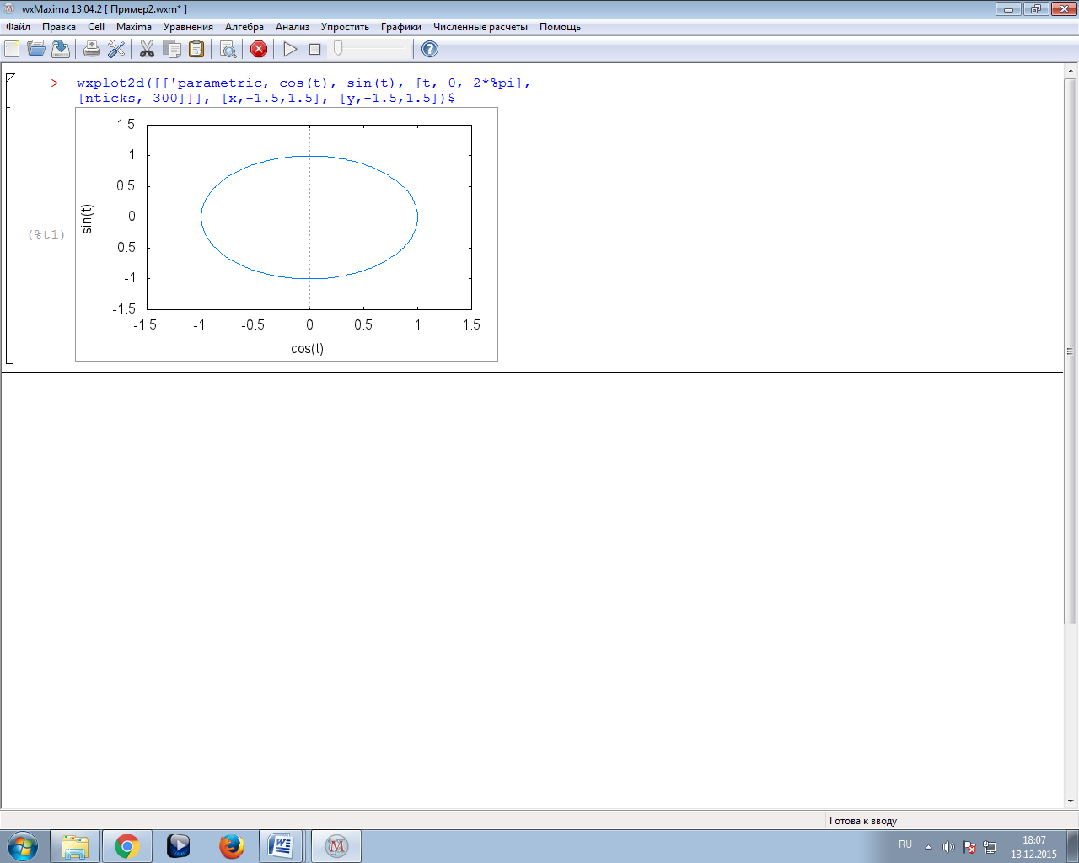1079x863 pixels.
Task: Open wxMaxima configuration tools icon
Action: [116, 49]
